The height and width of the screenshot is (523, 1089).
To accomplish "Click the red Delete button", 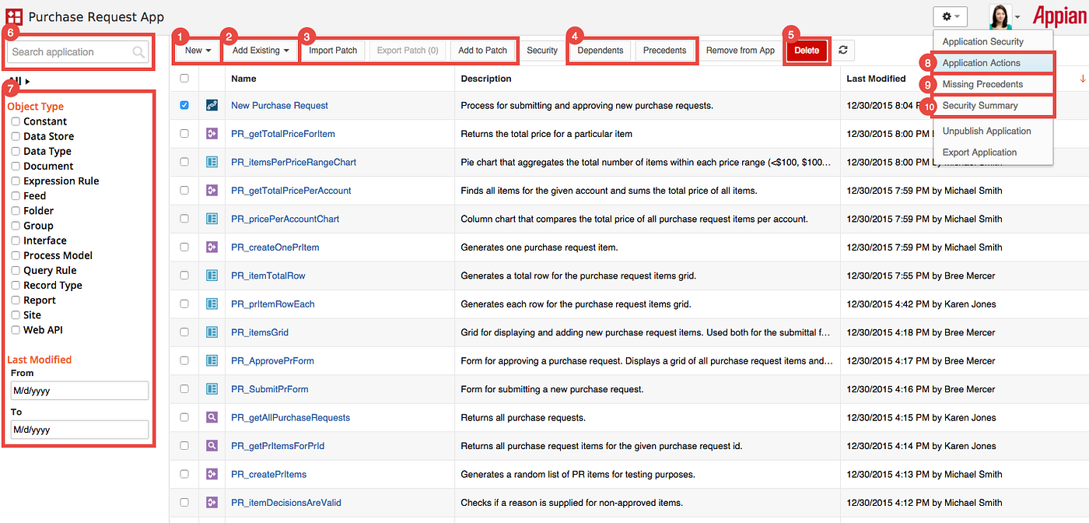I will [x=807, y=51].
